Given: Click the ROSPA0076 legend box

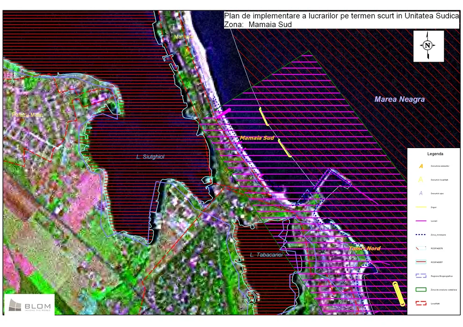Looking at the screenshot, I should click(x=421, y=248).
